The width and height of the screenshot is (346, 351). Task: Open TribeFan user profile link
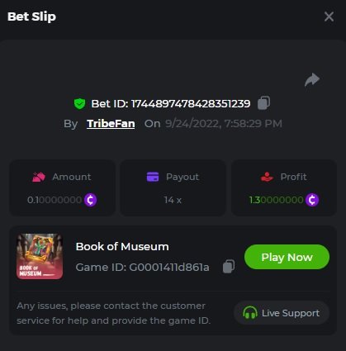tap(111, 124)
